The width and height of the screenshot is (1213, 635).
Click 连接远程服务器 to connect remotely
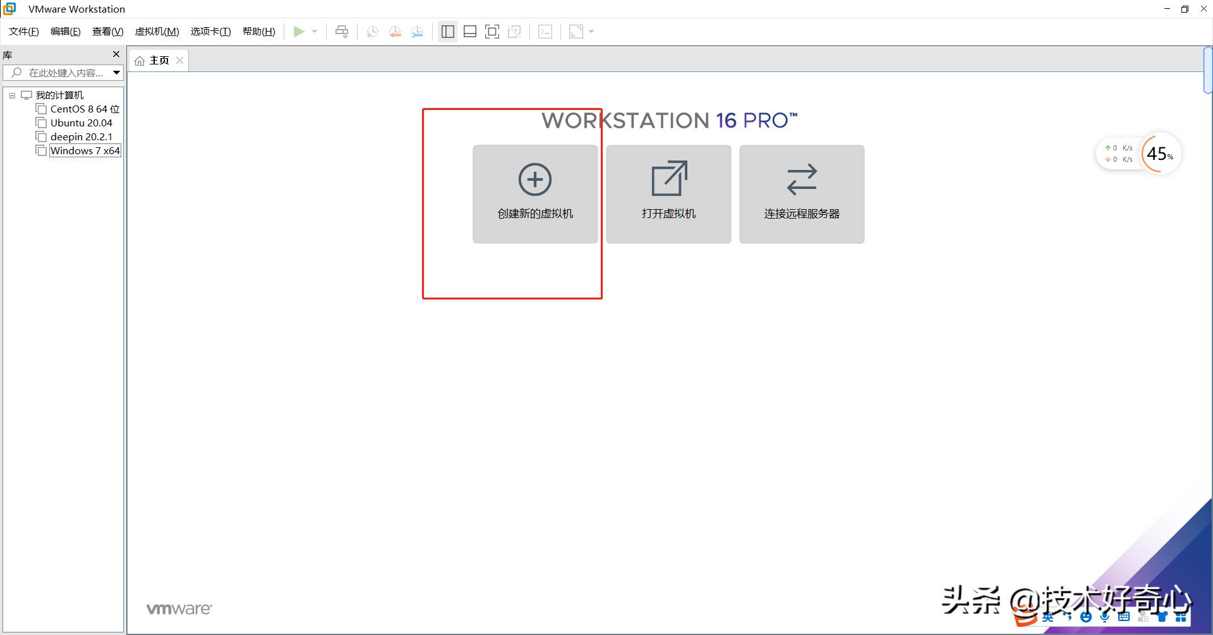point(802,194)
